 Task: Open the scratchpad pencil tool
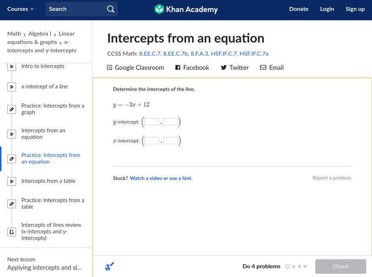[110, 267]
